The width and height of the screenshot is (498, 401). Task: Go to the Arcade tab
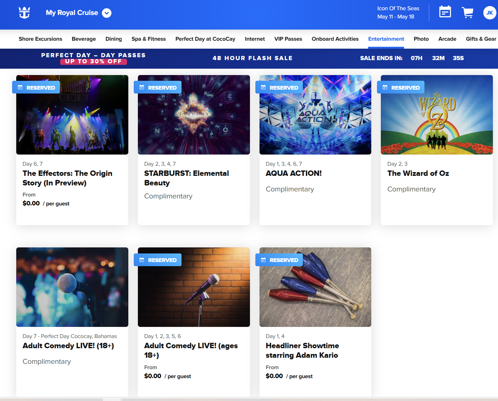click(x=447, y=39)
